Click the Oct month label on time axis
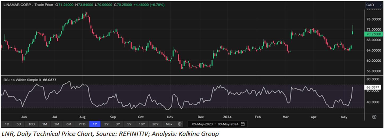This screenshot has width=385, height=140. coord(141,117)
